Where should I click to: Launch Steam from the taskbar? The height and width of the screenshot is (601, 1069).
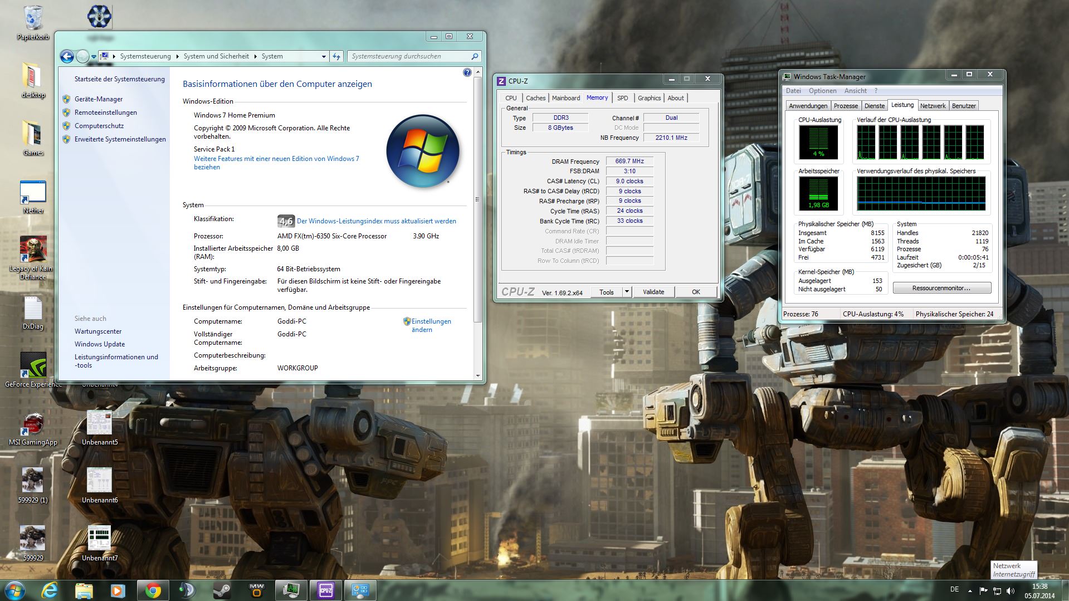tap(222, 590)
